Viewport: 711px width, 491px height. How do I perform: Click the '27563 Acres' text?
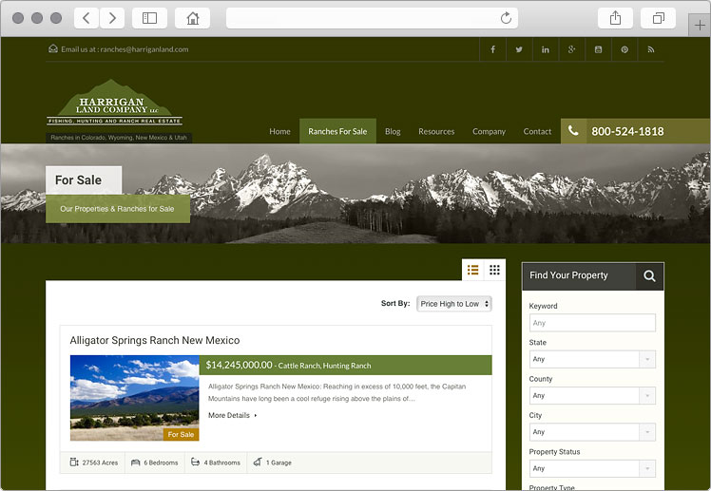click(100, 463)
